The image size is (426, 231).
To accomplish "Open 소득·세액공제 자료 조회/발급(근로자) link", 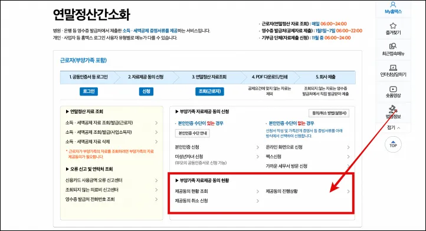I will [x=99, y=123].
